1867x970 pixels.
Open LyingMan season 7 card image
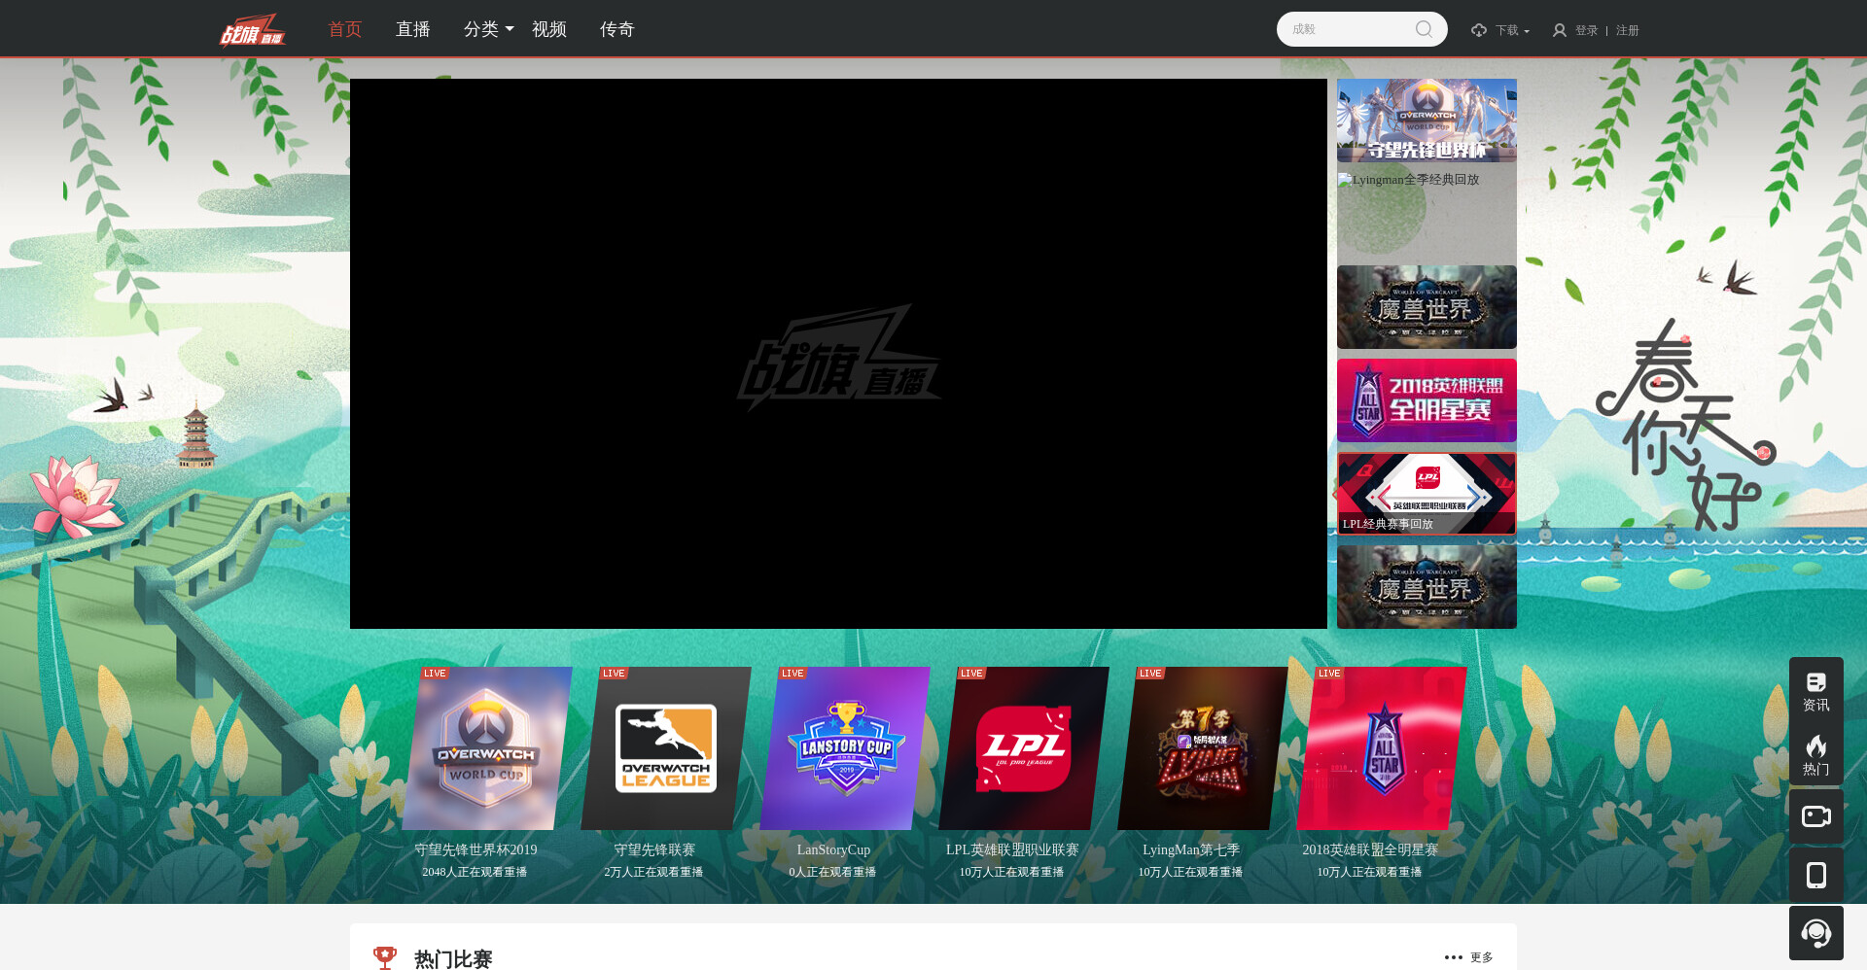pos(1203,748)
